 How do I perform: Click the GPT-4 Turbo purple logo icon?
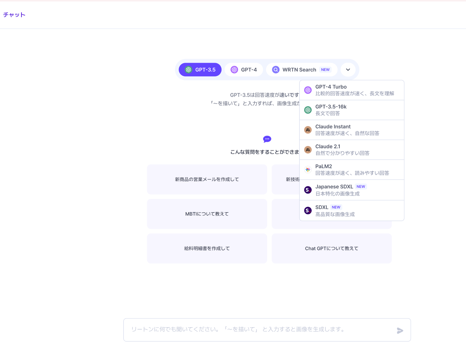[308, 90]
